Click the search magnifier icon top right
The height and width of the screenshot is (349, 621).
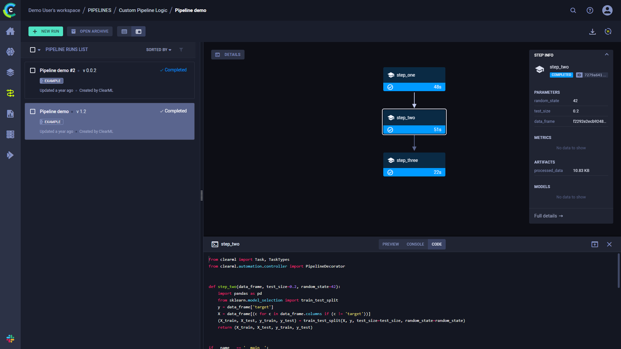[x=574, y=10]
